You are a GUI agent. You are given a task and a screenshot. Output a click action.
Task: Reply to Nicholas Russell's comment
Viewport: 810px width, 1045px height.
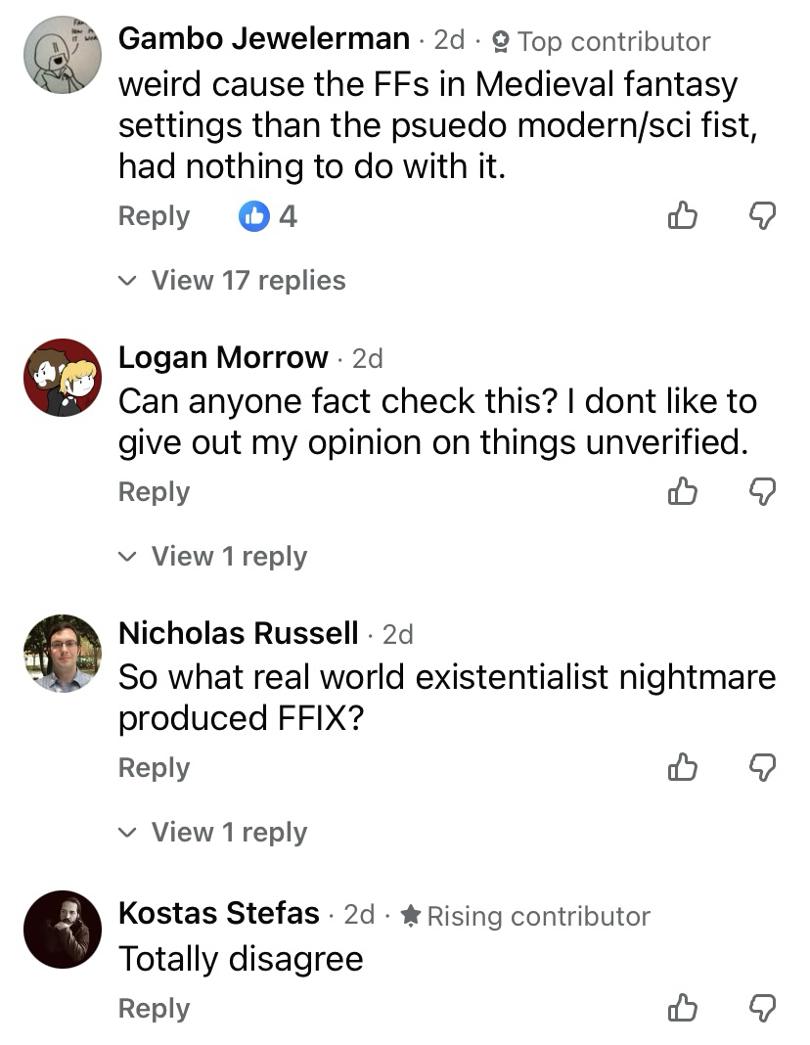point(154,768)
